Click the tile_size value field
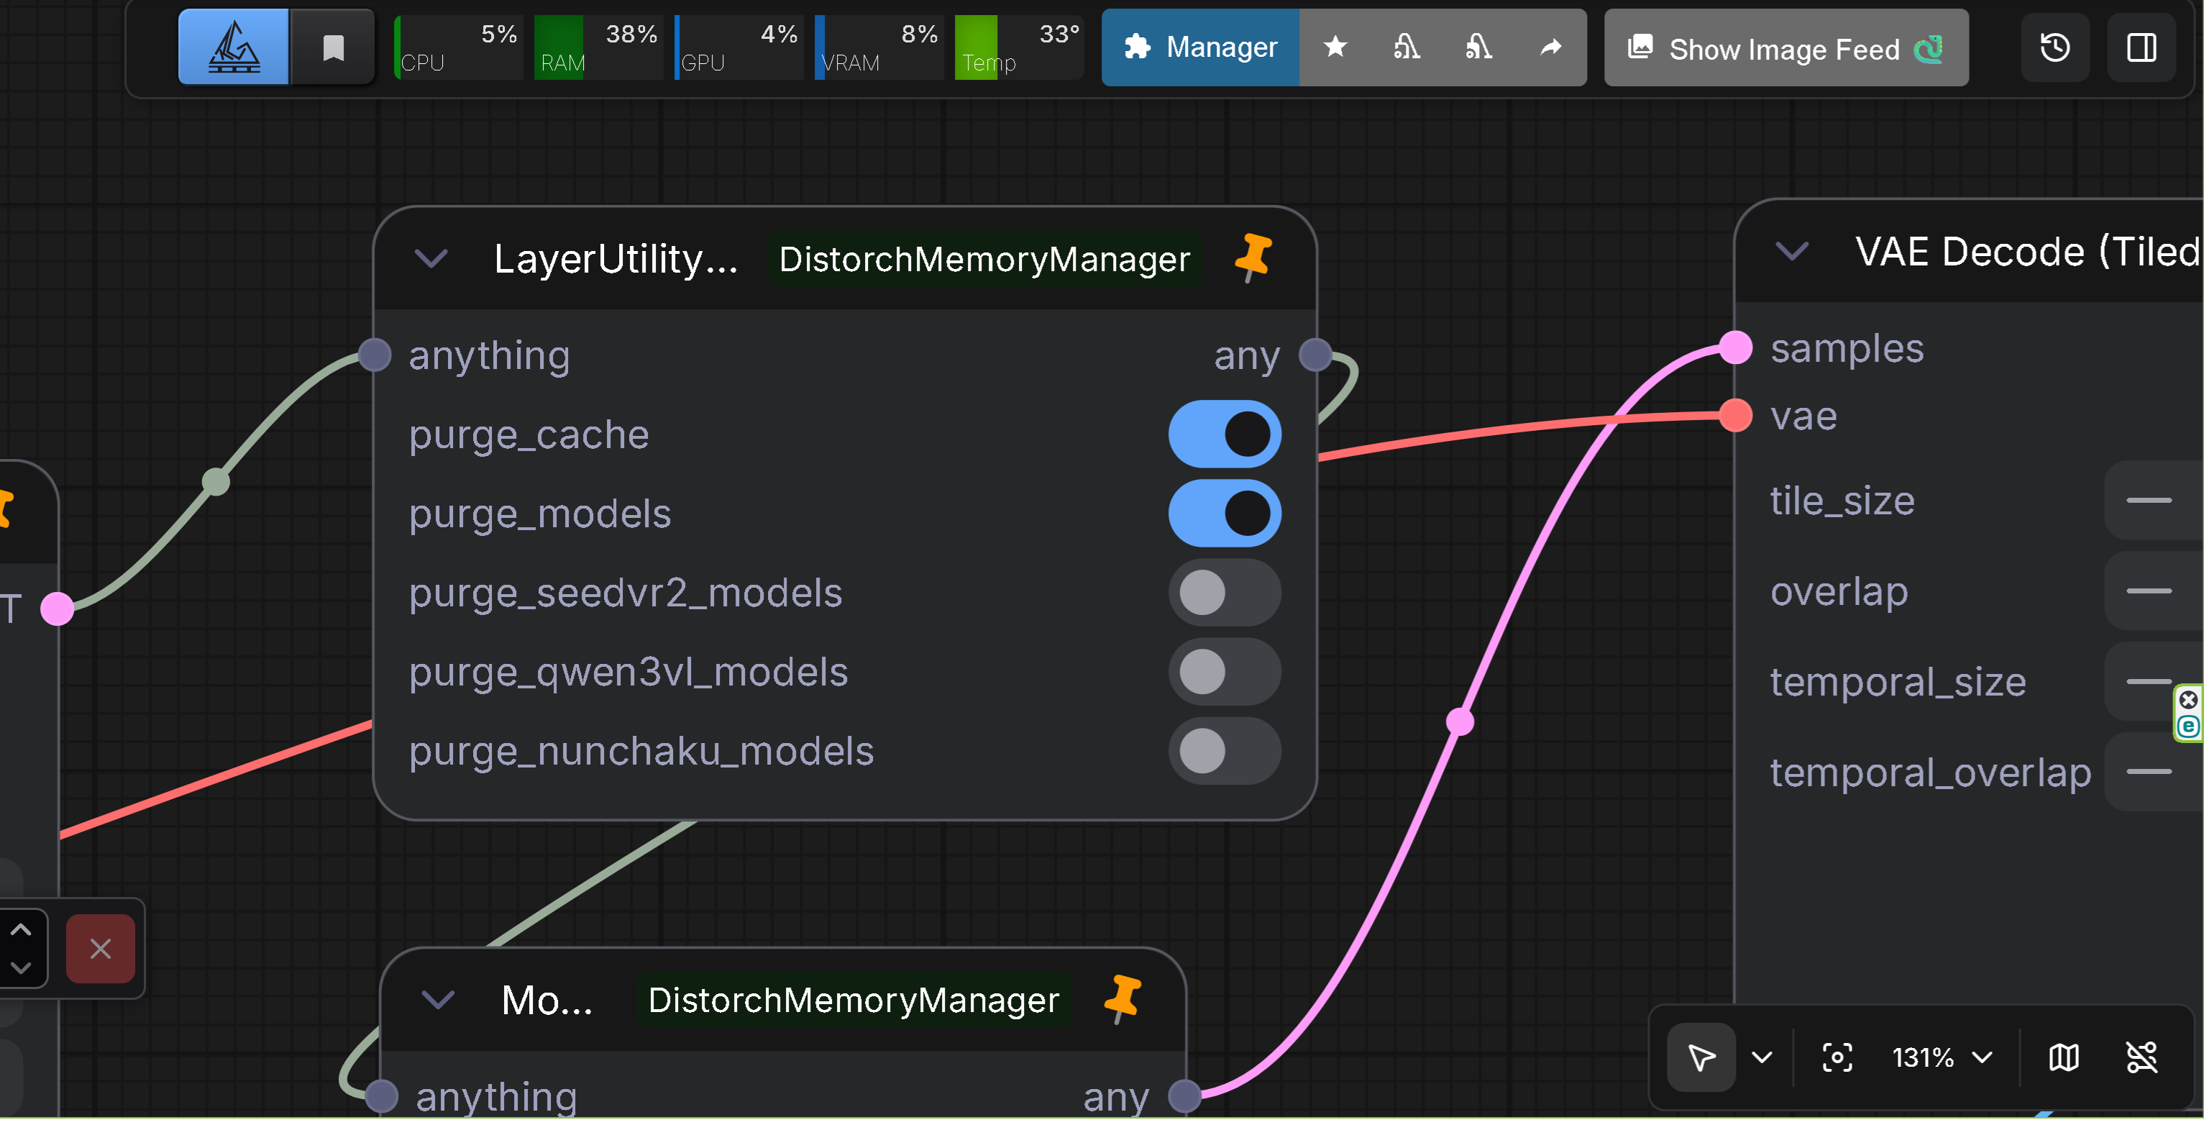 point(2153,500)
